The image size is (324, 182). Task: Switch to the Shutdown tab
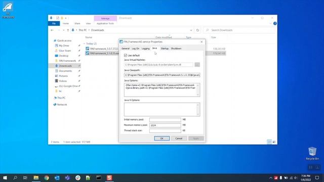176,49
